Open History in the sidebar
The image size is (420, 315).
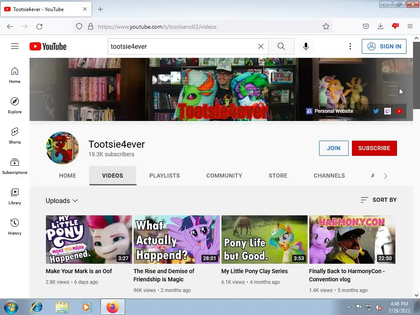[15, 227]
